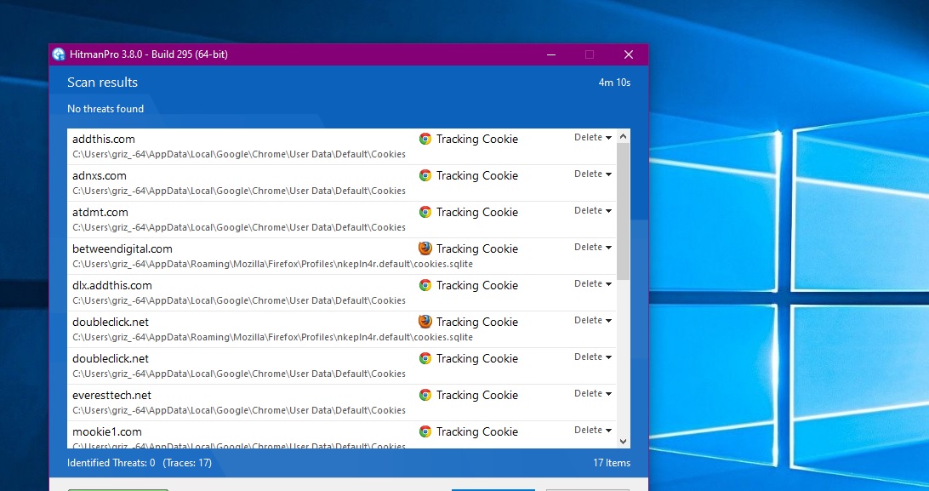Viewport: 929px width, 491px height.
Task: Click the "4m 10s" scan duration
Action: click(614, 83)
